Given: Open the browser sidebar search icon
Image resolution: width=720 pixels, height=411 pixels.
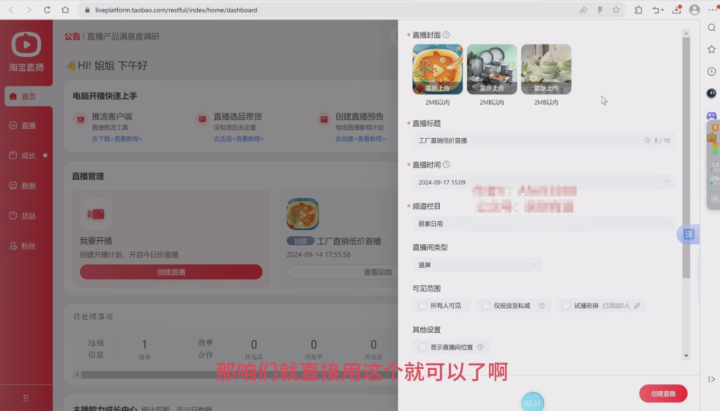Looking at the screenshot, I should coord(712,27).
